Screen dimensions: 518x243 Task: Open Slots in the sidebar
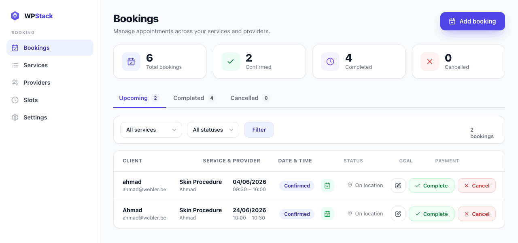click(x=50, y=100)
